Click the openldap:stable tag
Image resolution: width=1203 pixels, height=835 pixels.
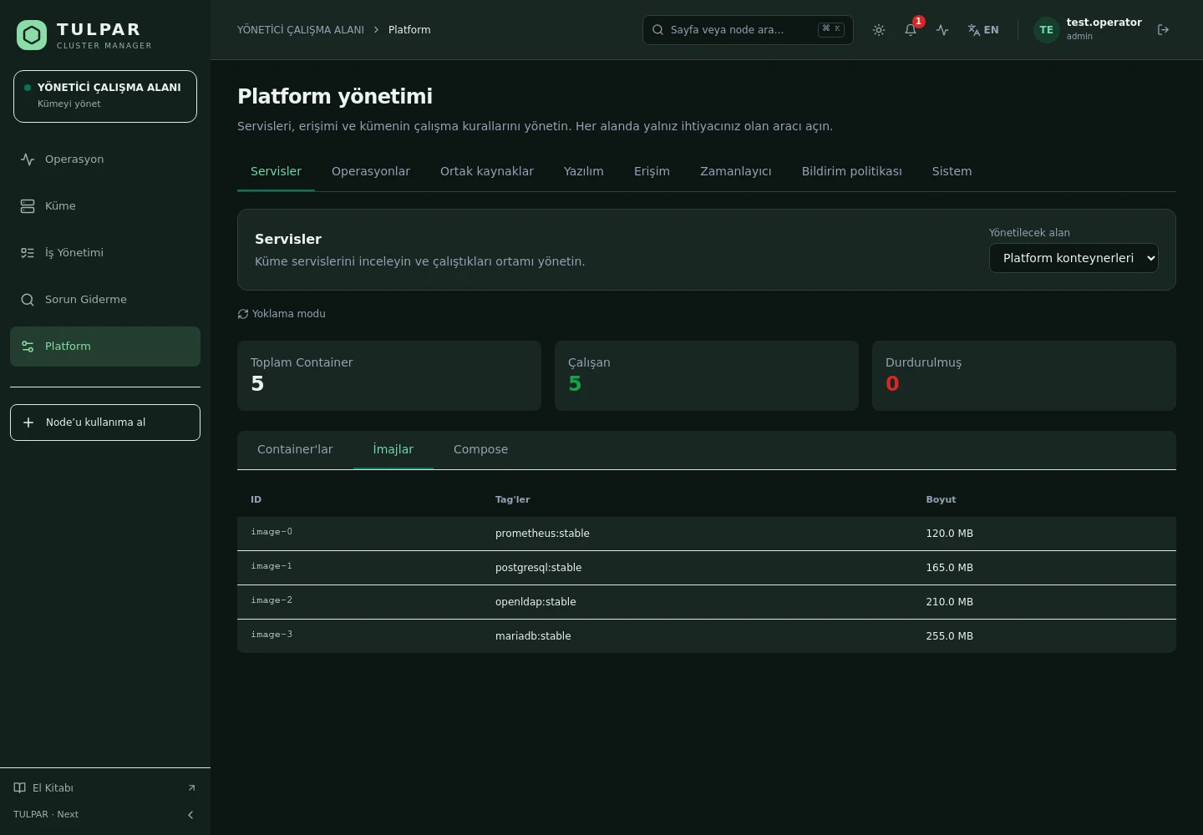pyautogui.click(x=536, y=602)
